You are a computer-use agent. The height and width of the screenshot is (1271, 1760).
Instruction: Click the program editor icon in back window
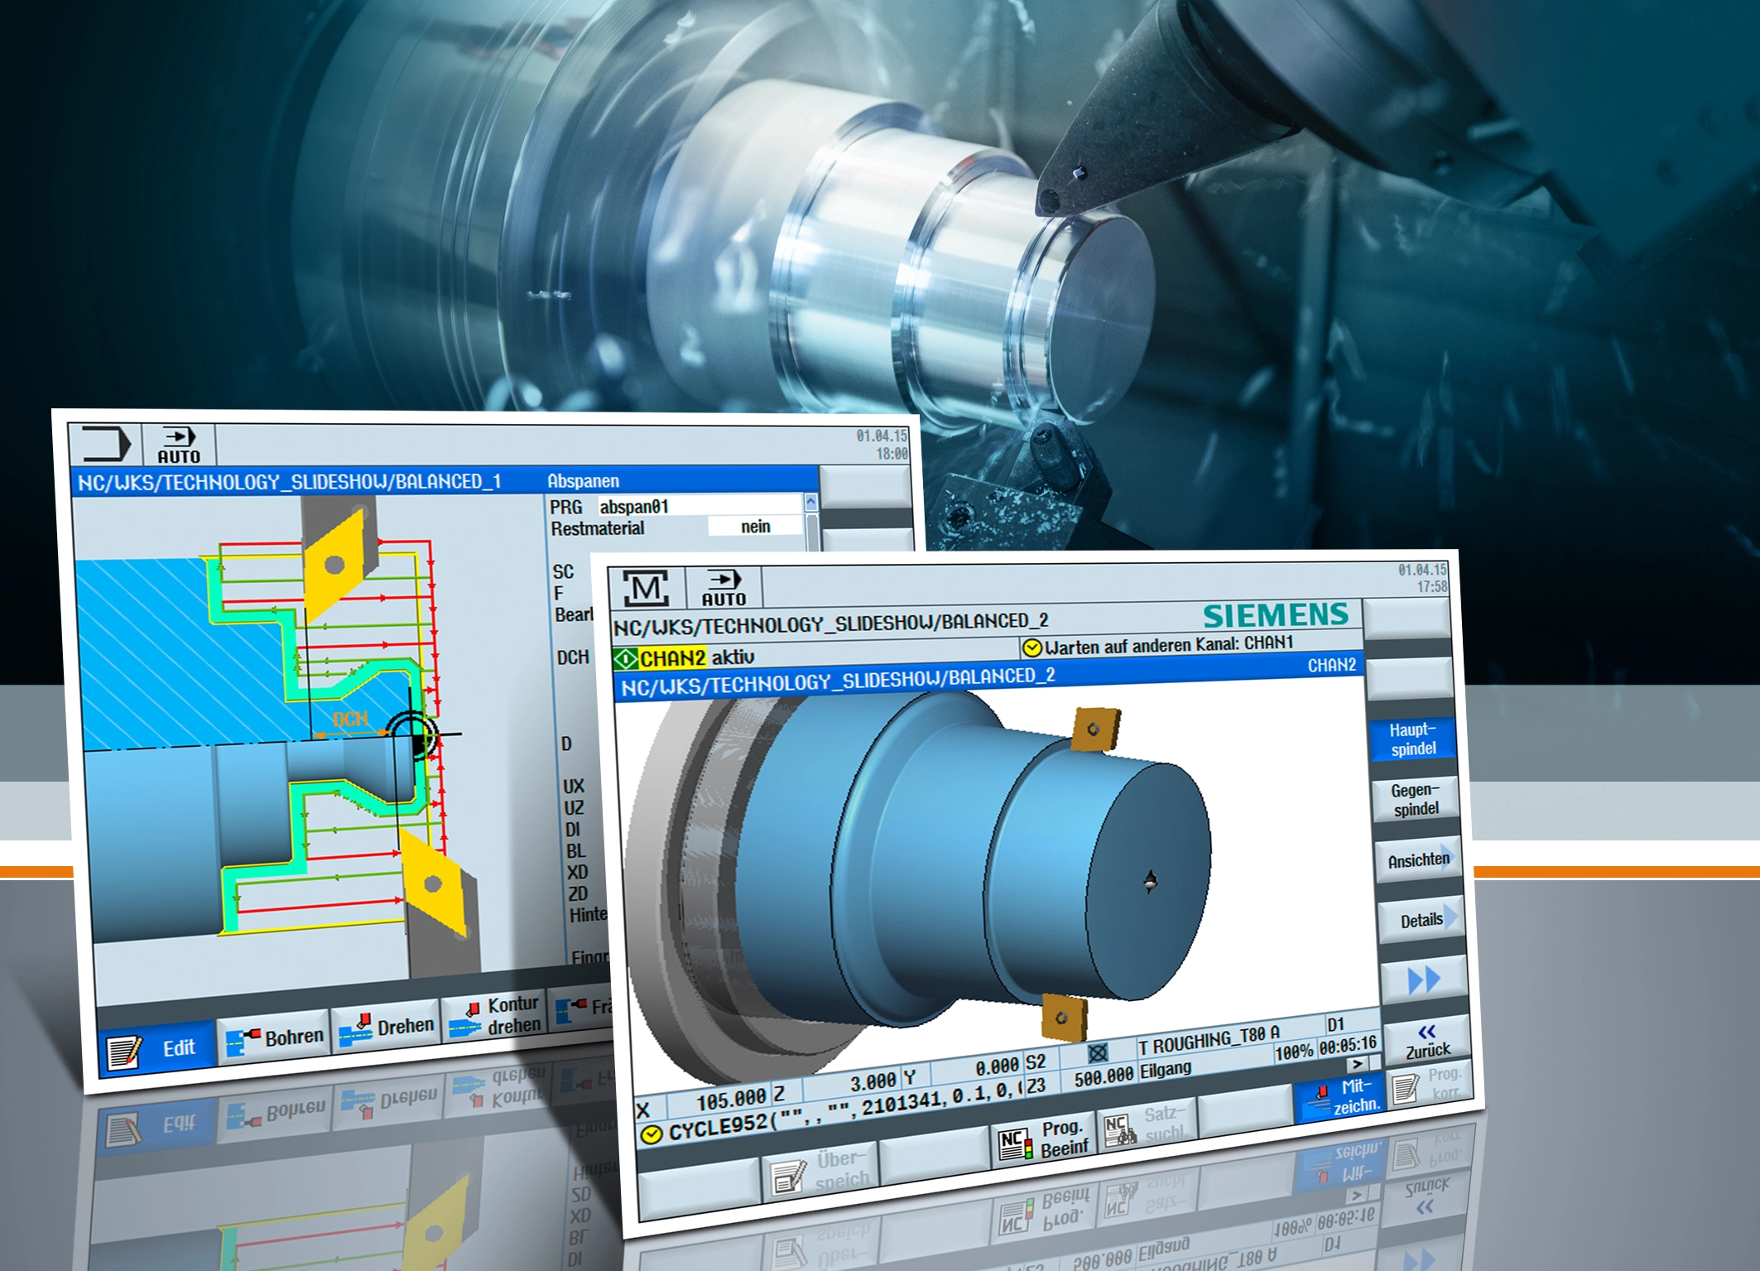(105, 444)
